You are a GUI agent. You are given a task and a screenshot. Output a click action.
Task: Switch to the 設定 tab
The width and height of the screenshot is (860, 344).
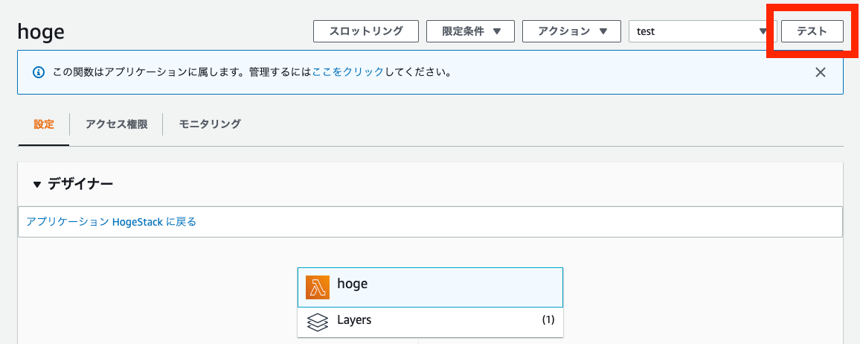point(44,124)
